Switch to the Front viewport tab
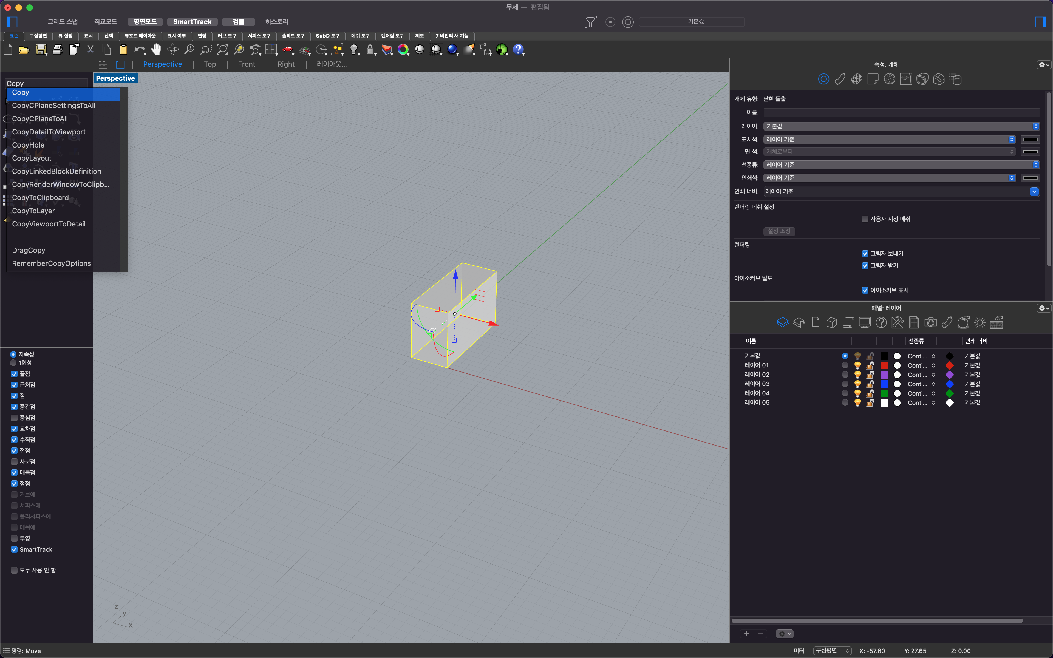 coord(247,64)
